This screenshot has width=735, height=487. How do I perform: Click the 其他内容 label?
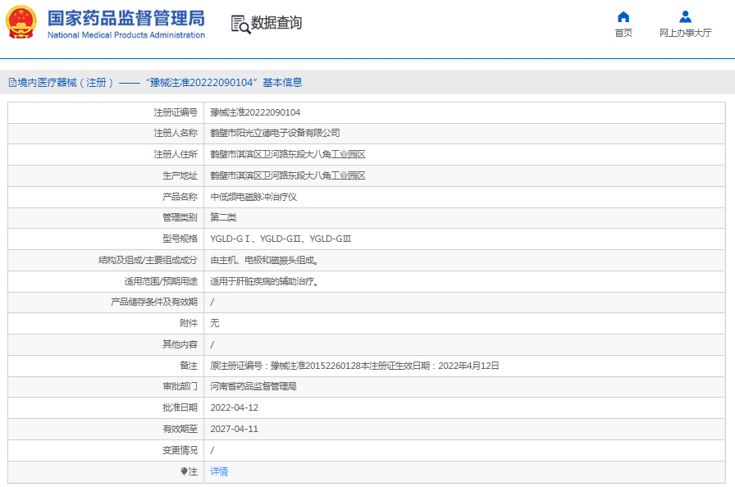(x=180, y=344)
